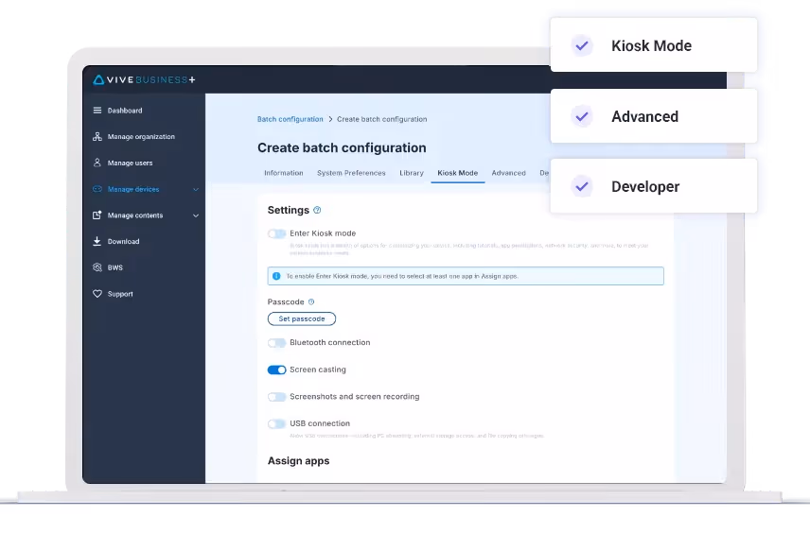This screenshot has height=533, width=810.
Task: Expand Manage contents chevron
Action: 196,215
